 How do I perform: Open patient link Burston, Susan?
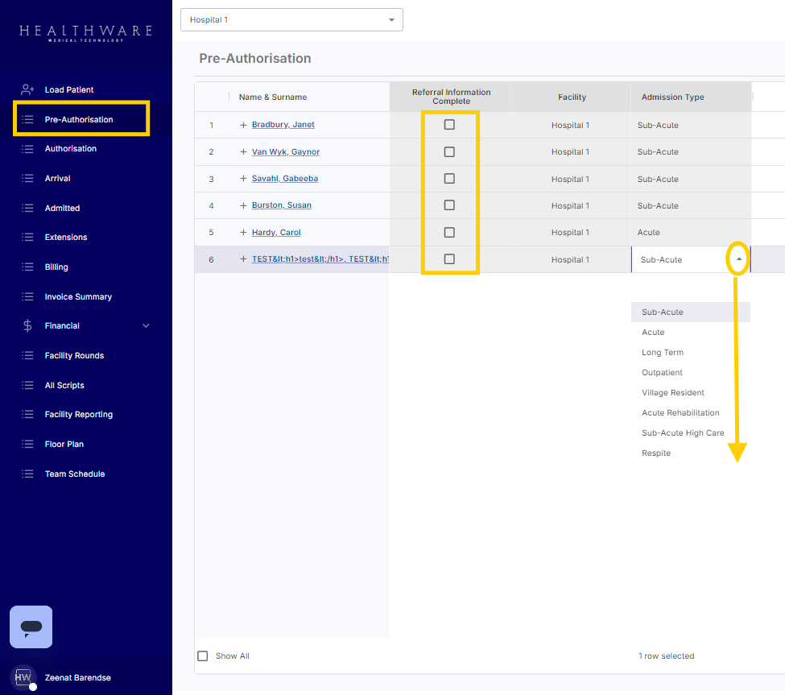281,205
